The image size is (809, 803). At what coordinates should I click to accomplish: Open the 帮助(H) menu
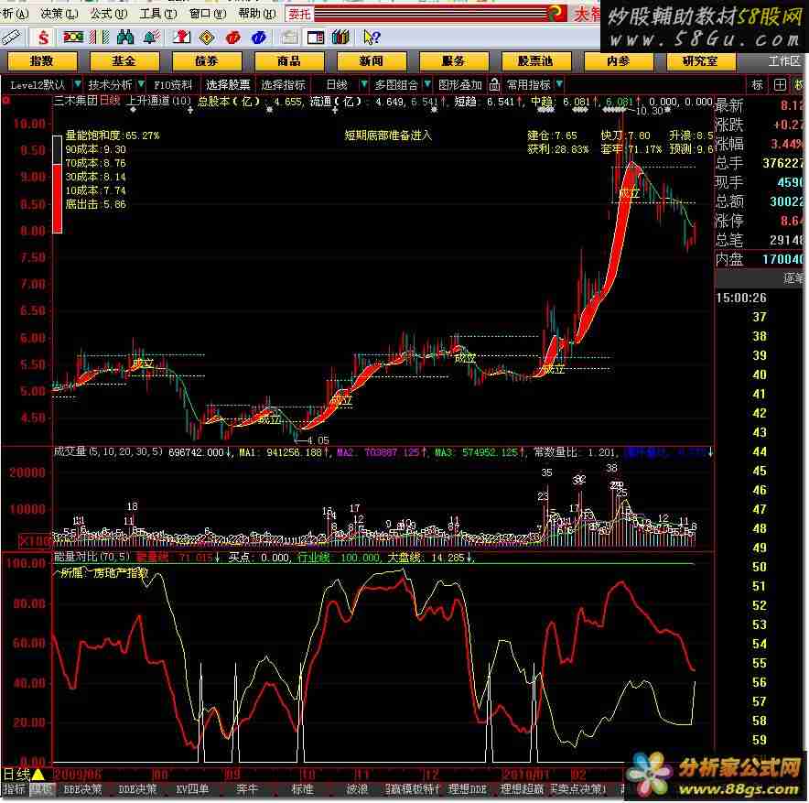(257, 14)
